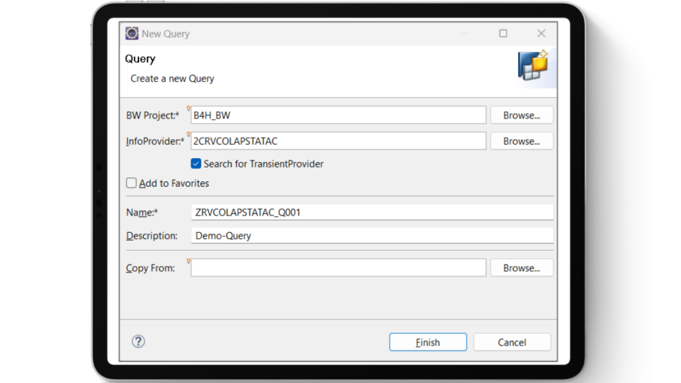Image resolution: width=681 pixels, height=383 pixels.
Task: Browse for a query to copy from
Action: [521, 268]
